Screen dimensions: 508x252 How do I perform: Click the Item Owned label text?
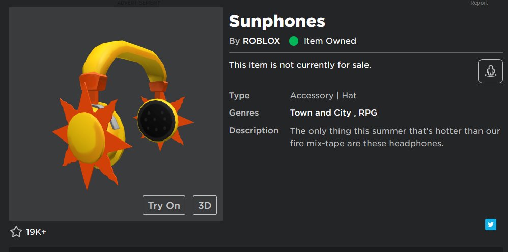(330, 41)
